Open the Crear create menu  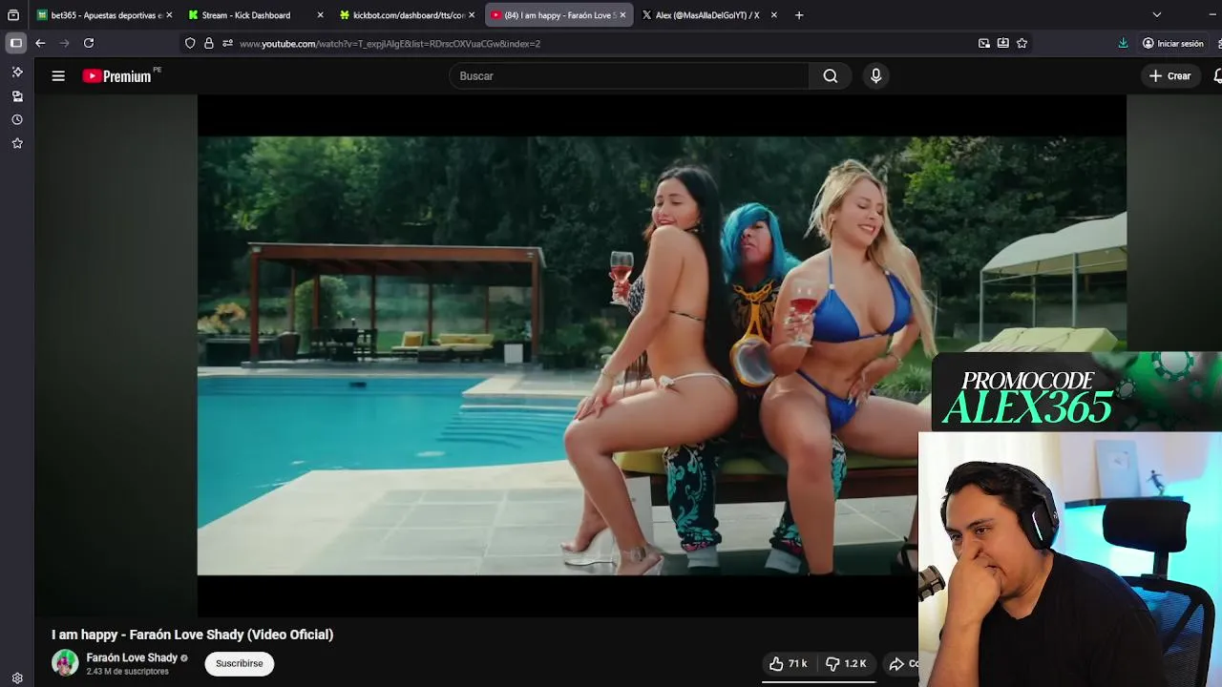click(x=1170, y=76)
